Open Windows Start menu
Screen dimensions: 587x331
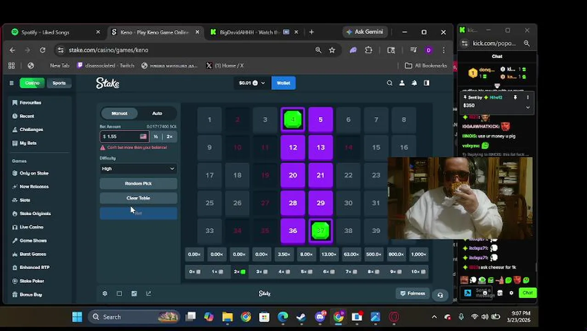tap(77, 317)
